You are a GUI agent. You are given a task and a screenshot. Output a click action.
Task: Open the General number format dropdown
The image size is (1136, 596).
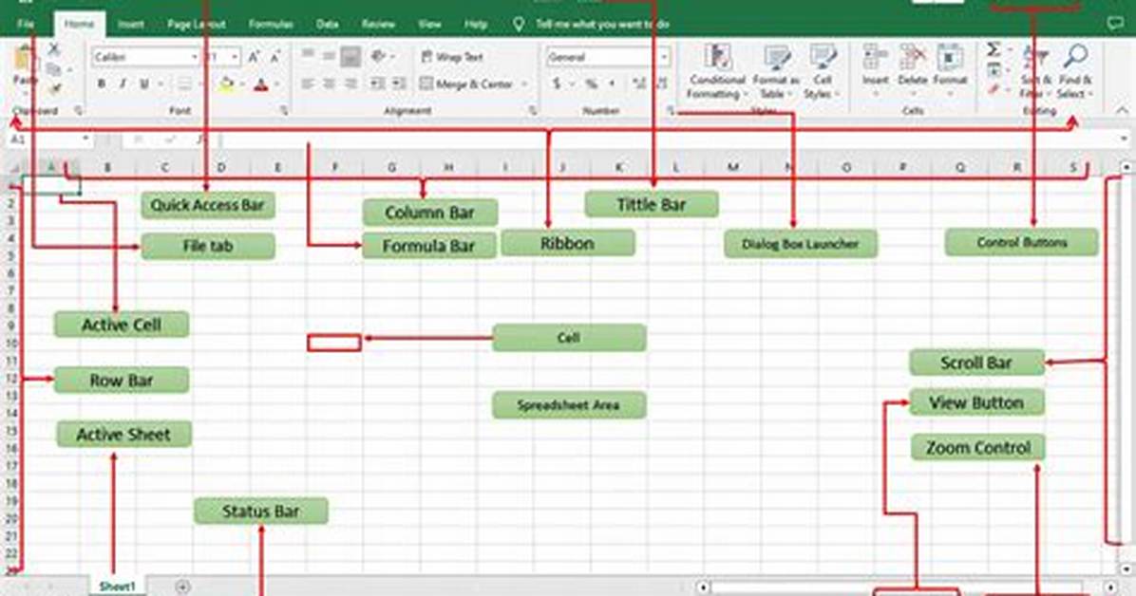tap(664, 57)
